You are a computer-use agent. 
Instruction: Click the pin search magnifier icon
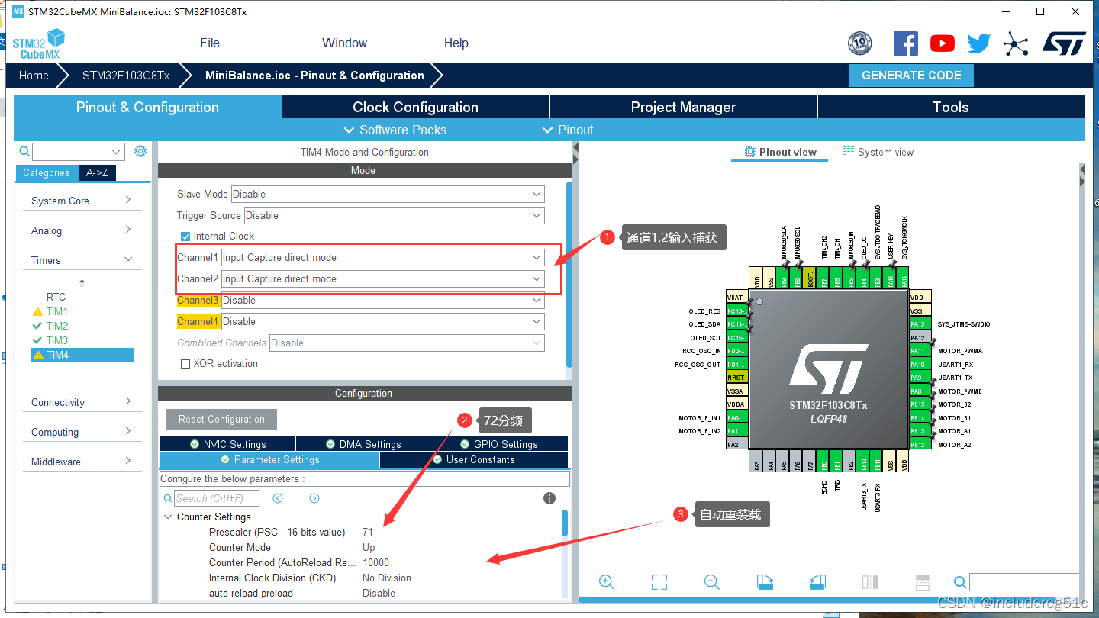pyautogui.click(x=960, y=583)
